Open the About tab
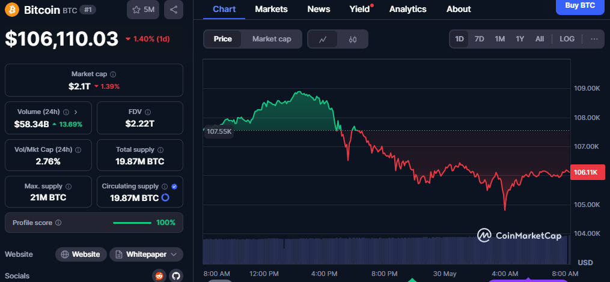610x282 pixels. pyautogui.click(x=459, y=9)
